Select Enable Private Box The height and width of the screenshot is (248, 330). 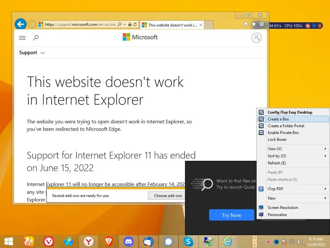tap(293, 133)
